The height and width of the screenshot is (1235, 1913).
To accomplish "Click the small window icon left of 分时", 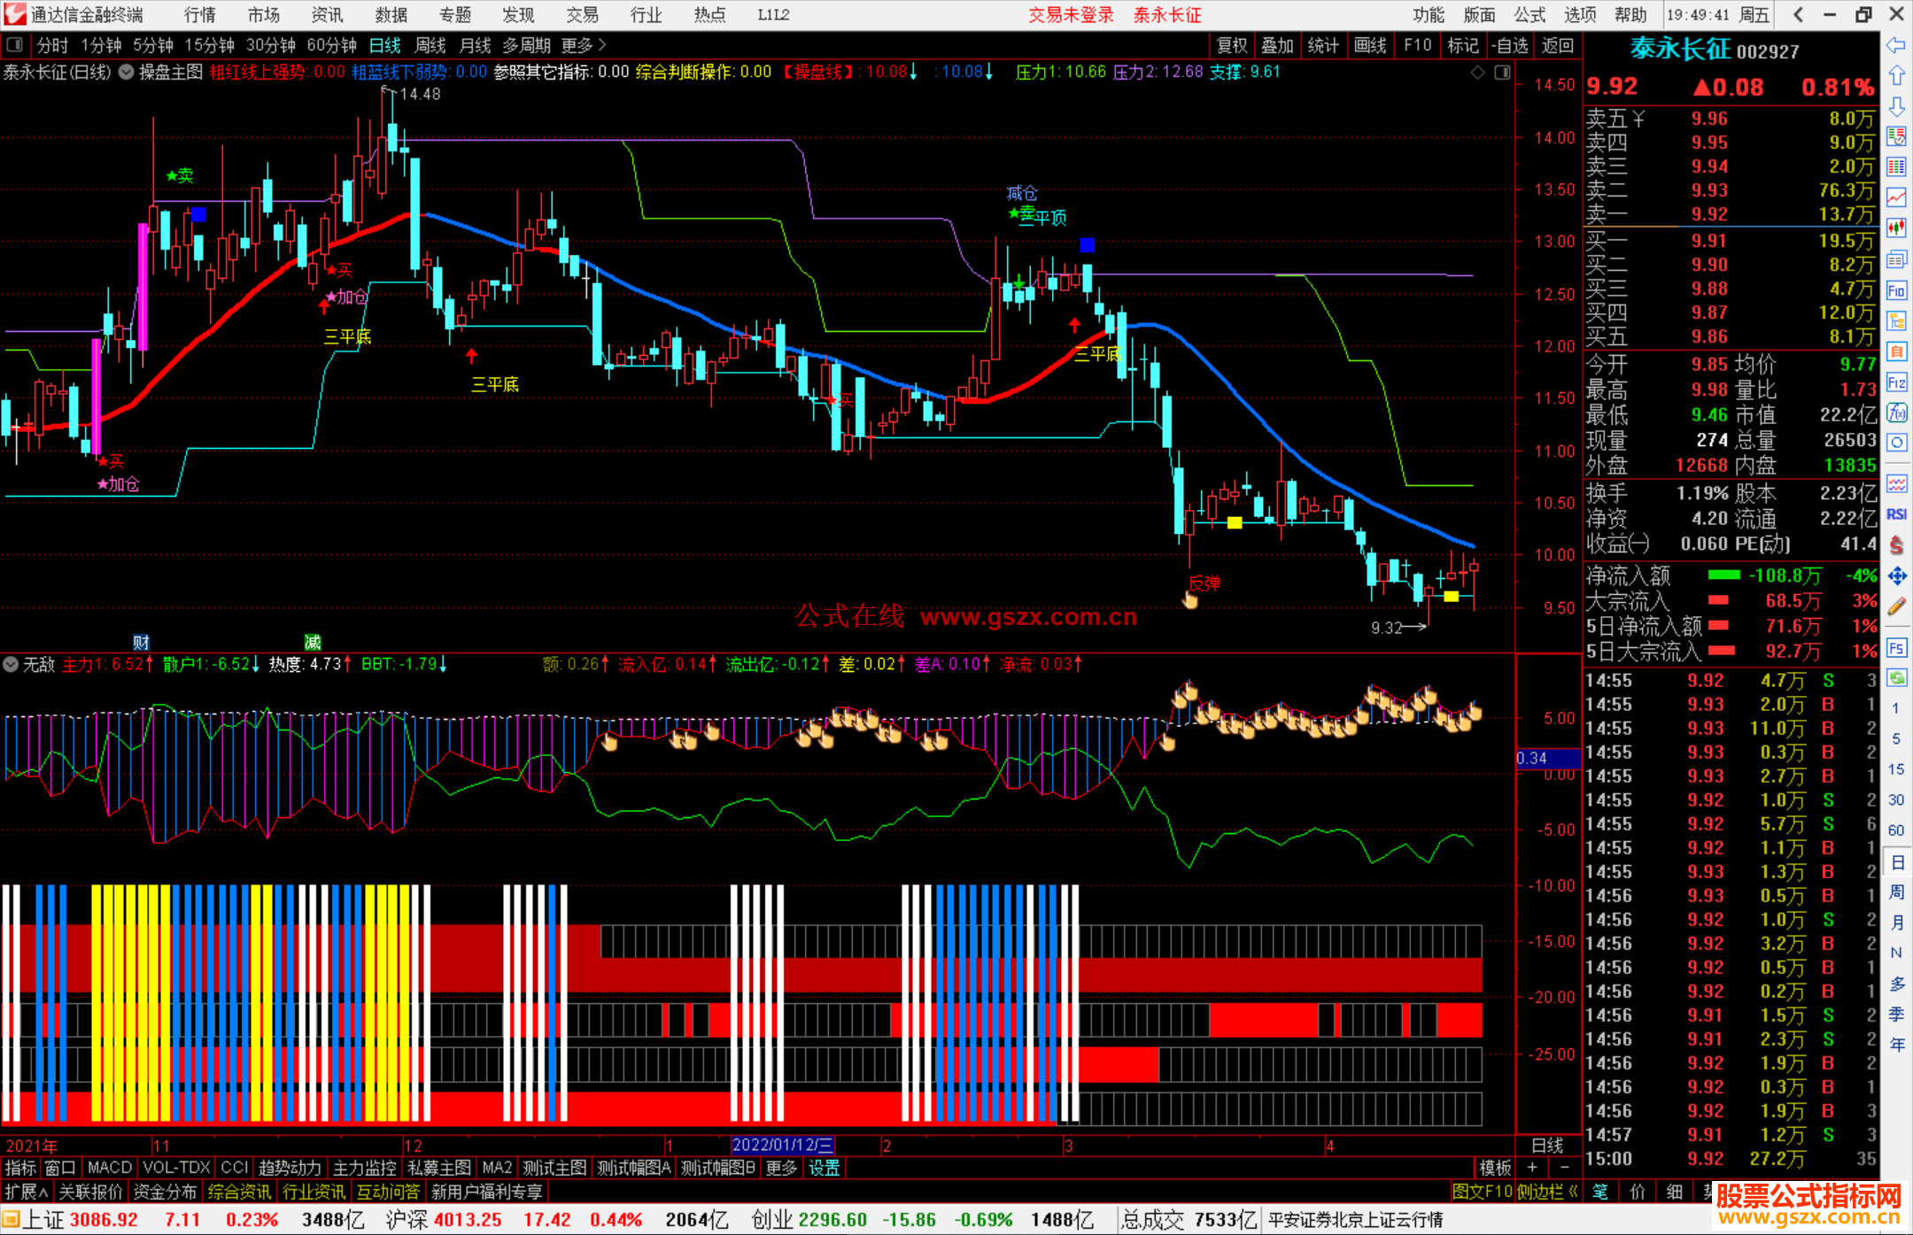I will click(x=14, y=45).
